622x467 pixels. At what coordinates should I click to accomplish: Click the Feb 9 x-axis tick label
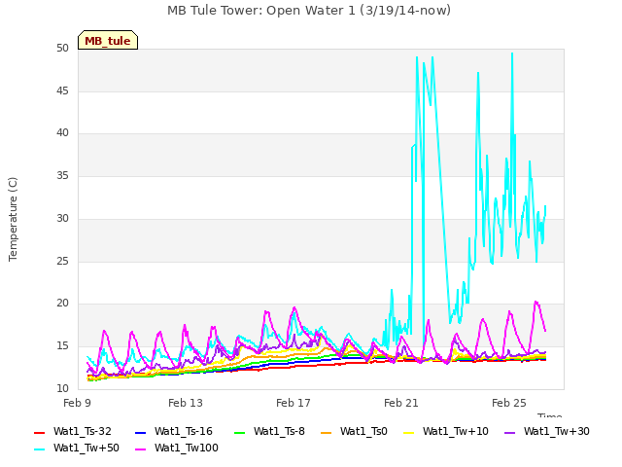(77, 403)
